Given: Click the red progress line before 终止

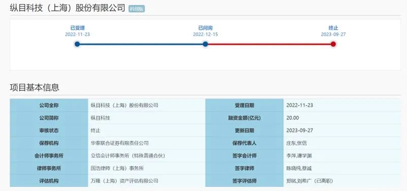Looking at the screenshot, I should coord(269,44).
